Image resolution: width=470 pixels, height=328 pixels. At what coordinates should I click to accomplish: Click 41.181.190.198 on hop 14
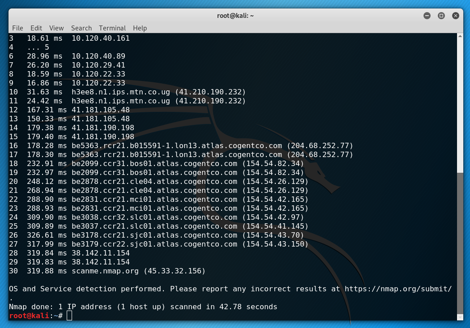[103, 128]
